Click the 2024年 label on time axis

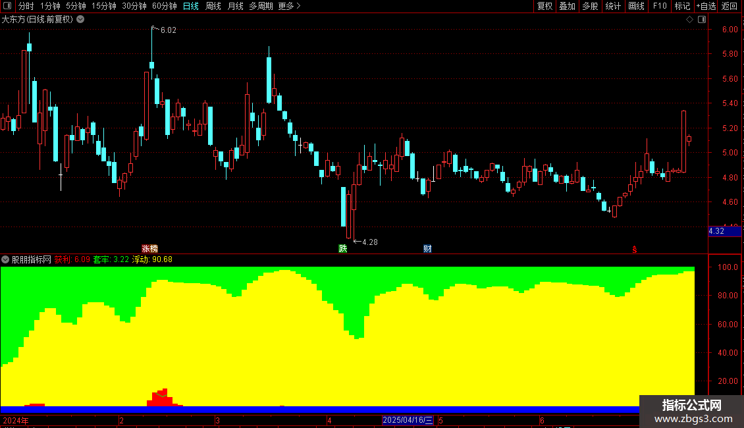16,420
